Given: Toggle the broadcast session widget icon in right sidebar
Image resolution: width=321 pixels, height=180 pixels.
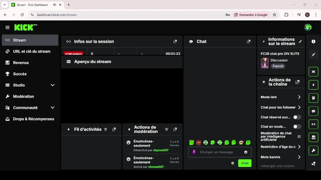Looking at the screenshot, I should [313, 124].
